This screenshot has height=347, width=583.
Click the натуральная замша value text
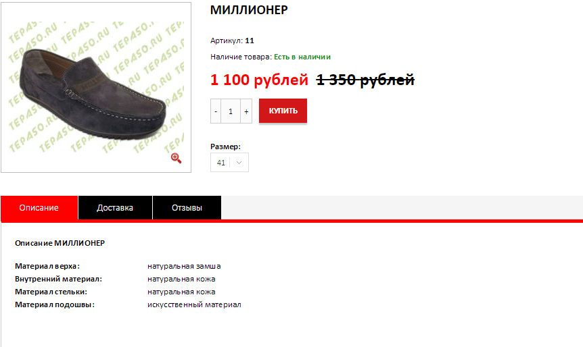(x=184, y=266)
